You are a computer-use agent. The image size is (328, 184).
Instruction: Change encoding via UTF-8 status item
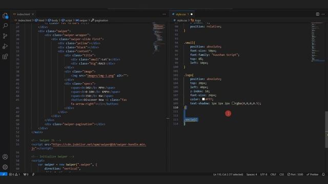[x=263, y=174]
